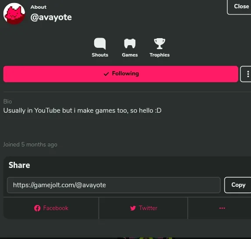Copy the profile share link

click(x=238, y=185)
